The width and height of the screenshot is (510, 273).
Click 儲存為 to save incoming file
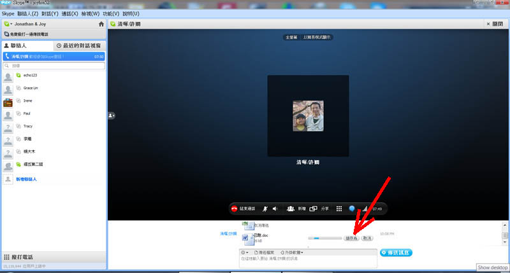point(351,238)
